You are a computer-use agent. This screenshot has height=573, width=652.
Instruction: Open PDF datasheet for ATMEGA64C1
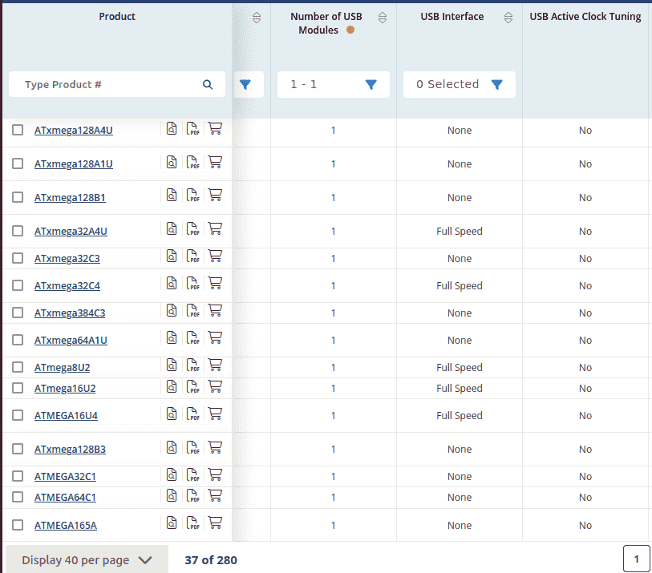click(193, 495)
